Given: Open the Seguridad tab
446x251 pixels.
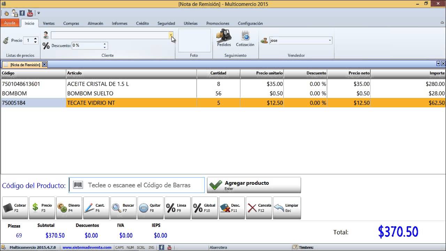Looking at the screenshot, I should click(166, 23).
